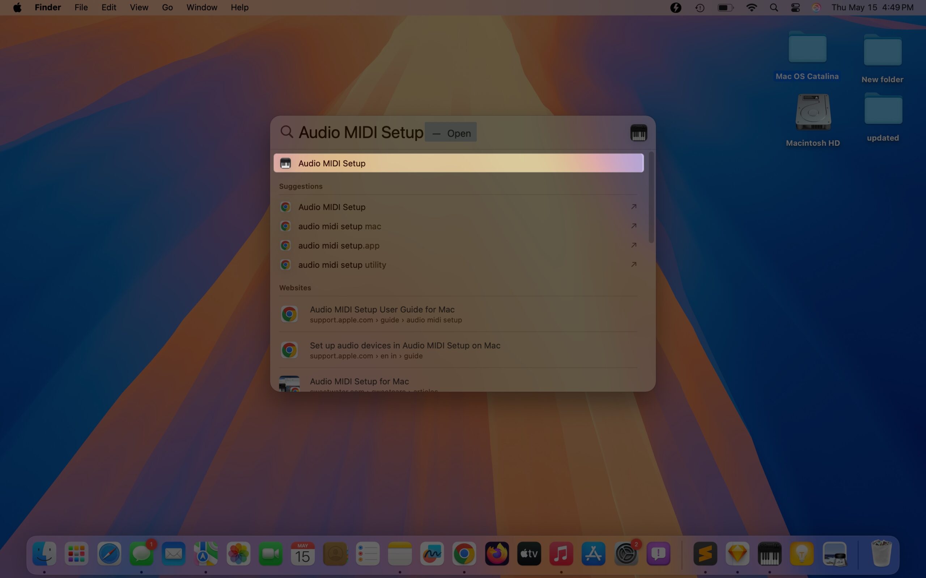Open Google Chrome from the dock

pyautogui.click(x=464, y=553)
